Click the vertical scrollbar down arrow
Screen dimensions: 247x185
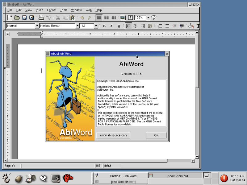197,157
